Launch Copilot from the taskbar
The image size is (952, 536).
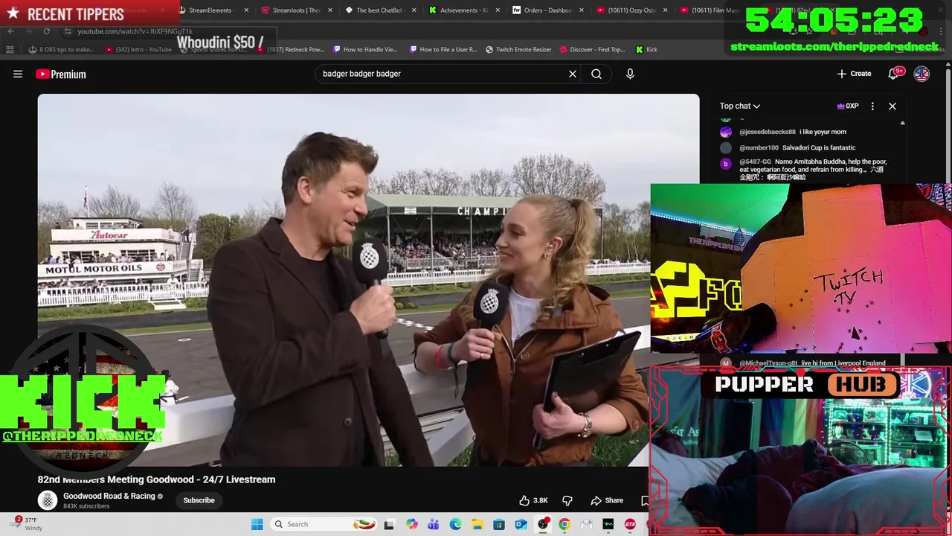[412, 524]
